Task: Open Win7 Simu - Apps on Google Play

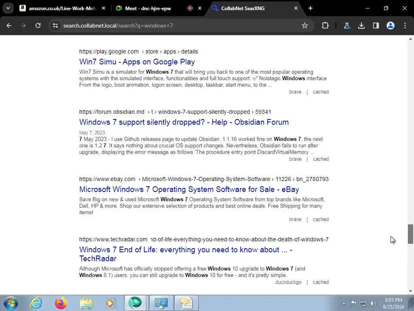Action: coord(137,62)
